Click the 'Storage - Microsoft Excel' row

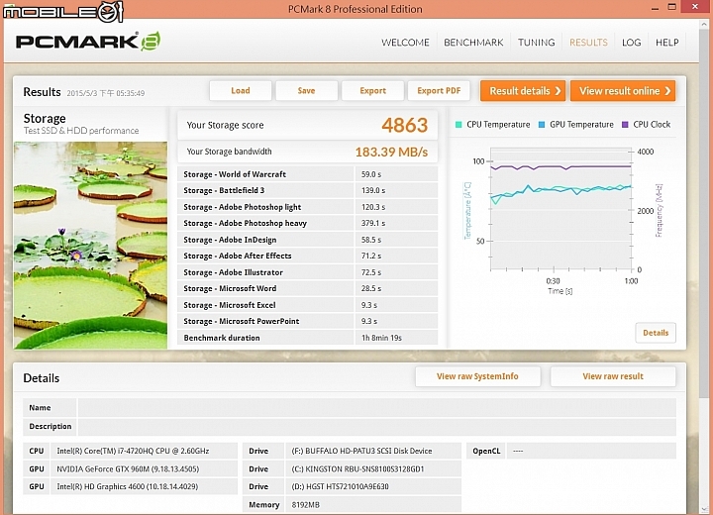[307, 305]
